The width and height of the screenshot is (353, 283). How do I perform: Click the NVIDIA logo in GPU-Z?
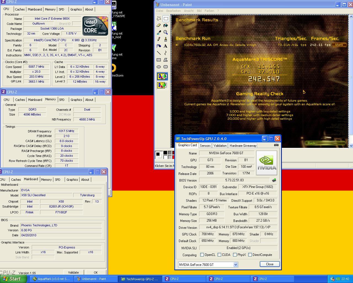pos(266,163)
